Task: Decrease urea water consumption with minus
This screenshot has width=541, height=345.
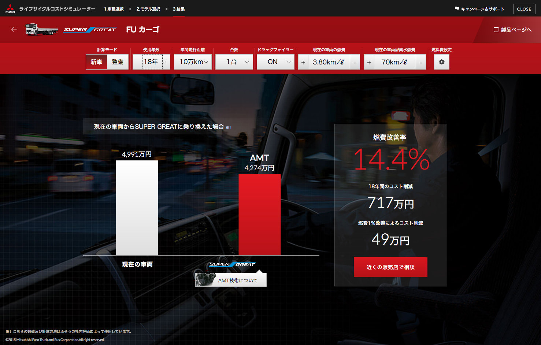Action: 421,62
